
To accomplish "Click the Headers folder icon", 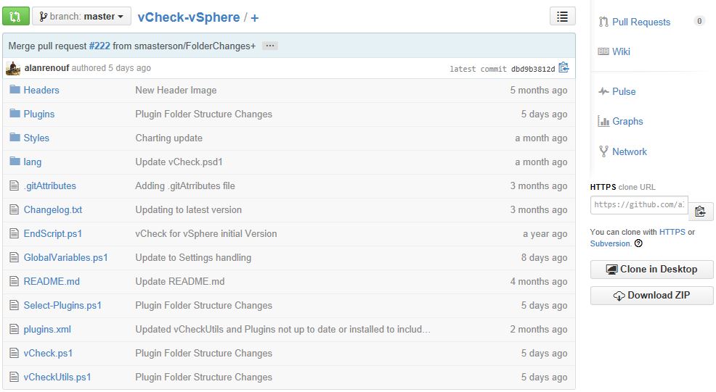I will (x=15, y=89).
